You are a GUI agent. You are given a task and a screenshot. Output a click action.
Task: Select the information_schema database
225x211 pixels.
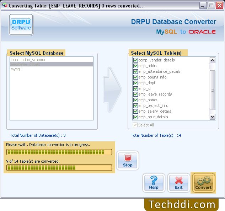(x=52, y=60)
